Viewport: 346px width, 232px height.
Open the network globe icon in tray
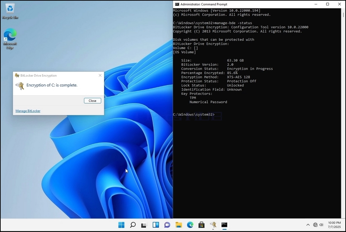315,225
